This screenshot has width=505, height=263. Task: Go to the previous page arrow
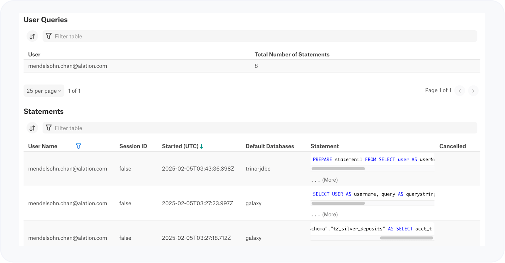pos(460,91)
